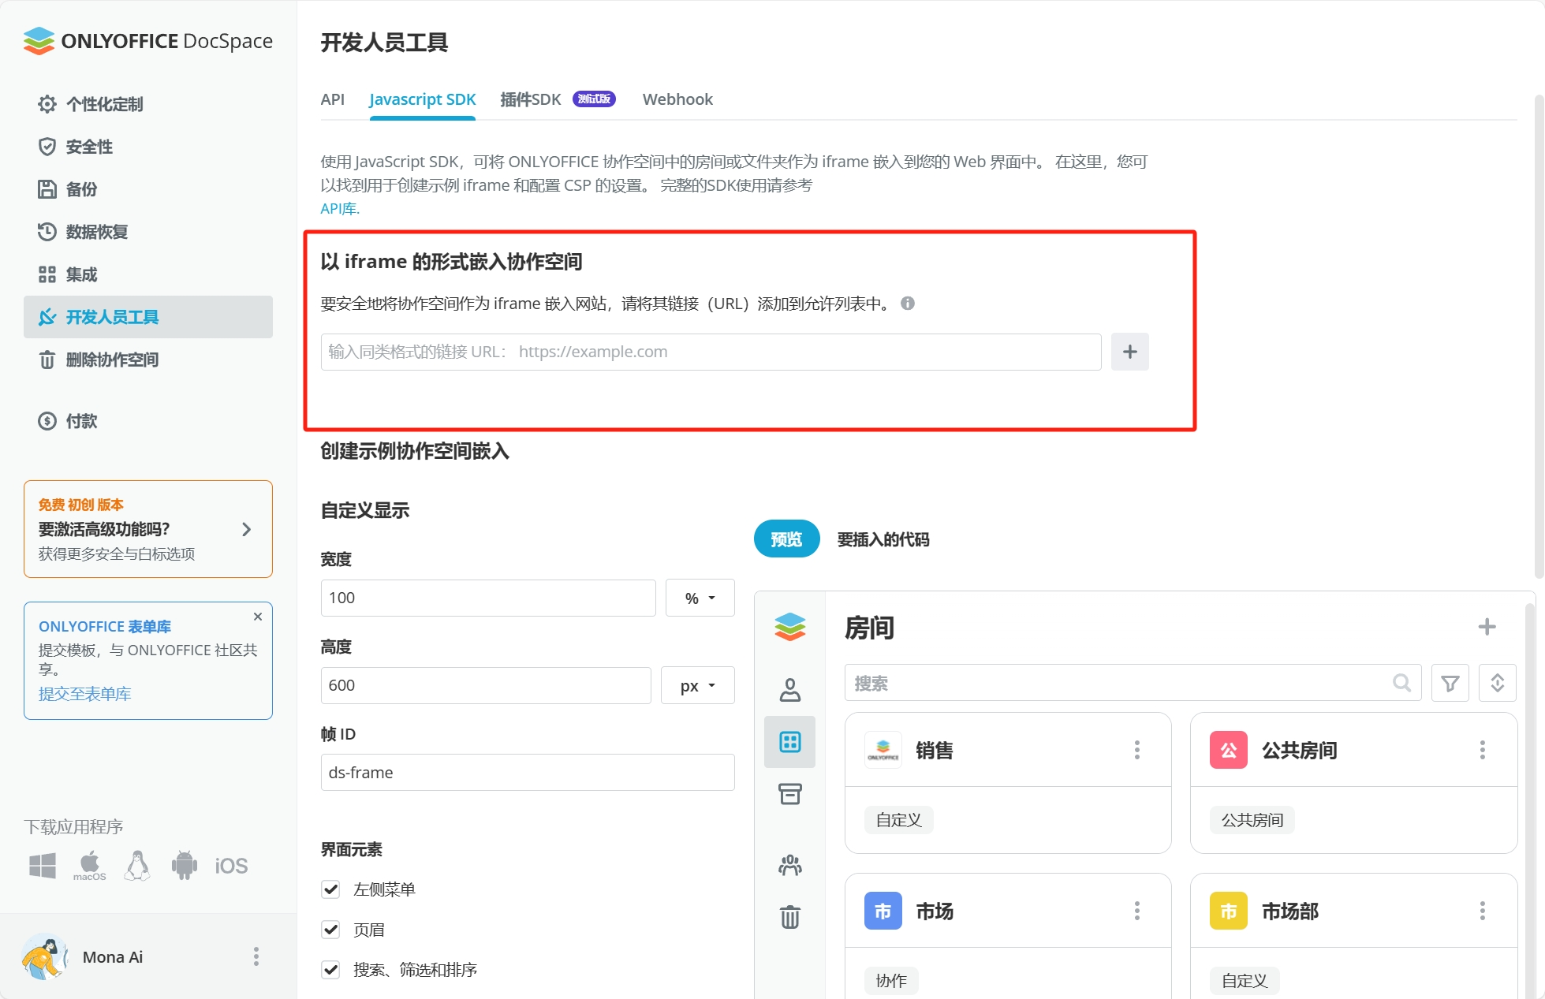Image resolution: width=1545 pixels, height=999 pixels.
Task: Download the iOS app
Action: 231,866
